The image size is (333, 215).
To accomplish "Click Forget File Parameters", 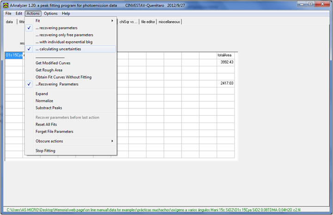I will 54,131.
